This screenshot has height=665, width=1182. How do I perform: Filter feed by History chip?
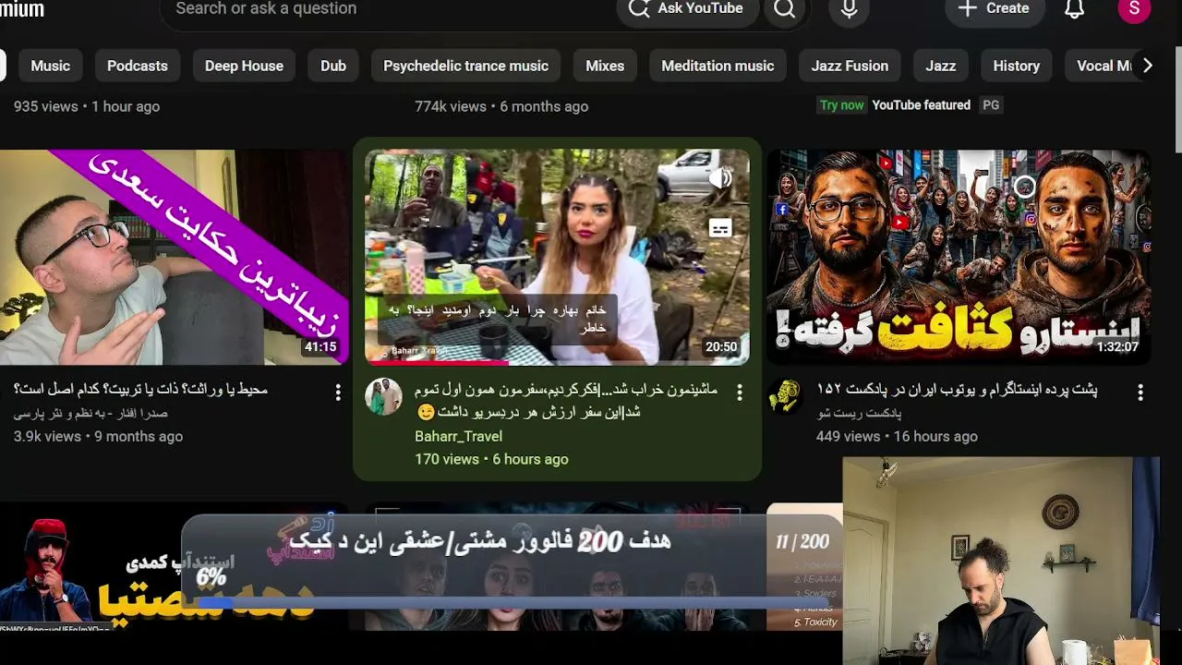(1017, 66)
